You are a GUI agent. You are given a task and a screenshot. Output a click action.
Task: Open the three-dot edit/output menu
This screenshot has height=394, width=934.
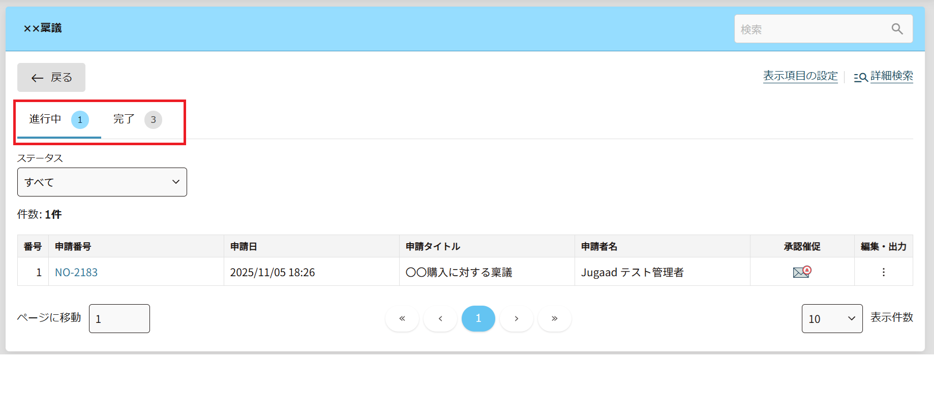883,272
